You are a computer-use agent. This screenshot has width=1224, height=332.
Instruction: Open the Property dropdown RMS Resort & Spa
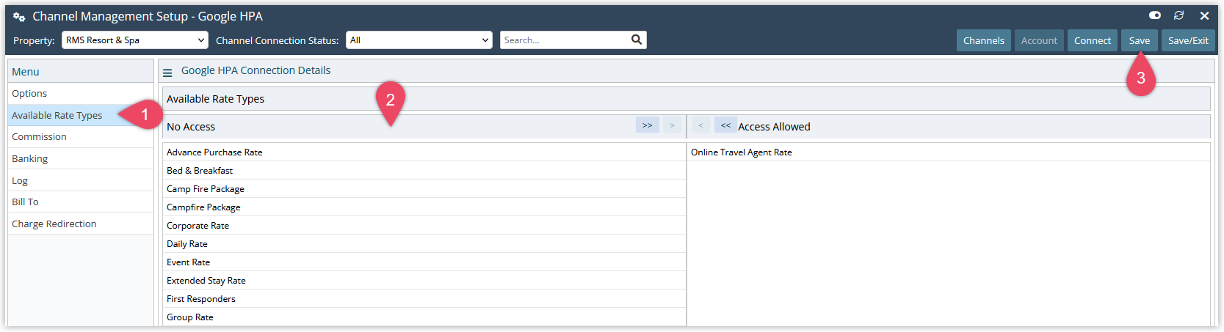[x=135, y=40]
